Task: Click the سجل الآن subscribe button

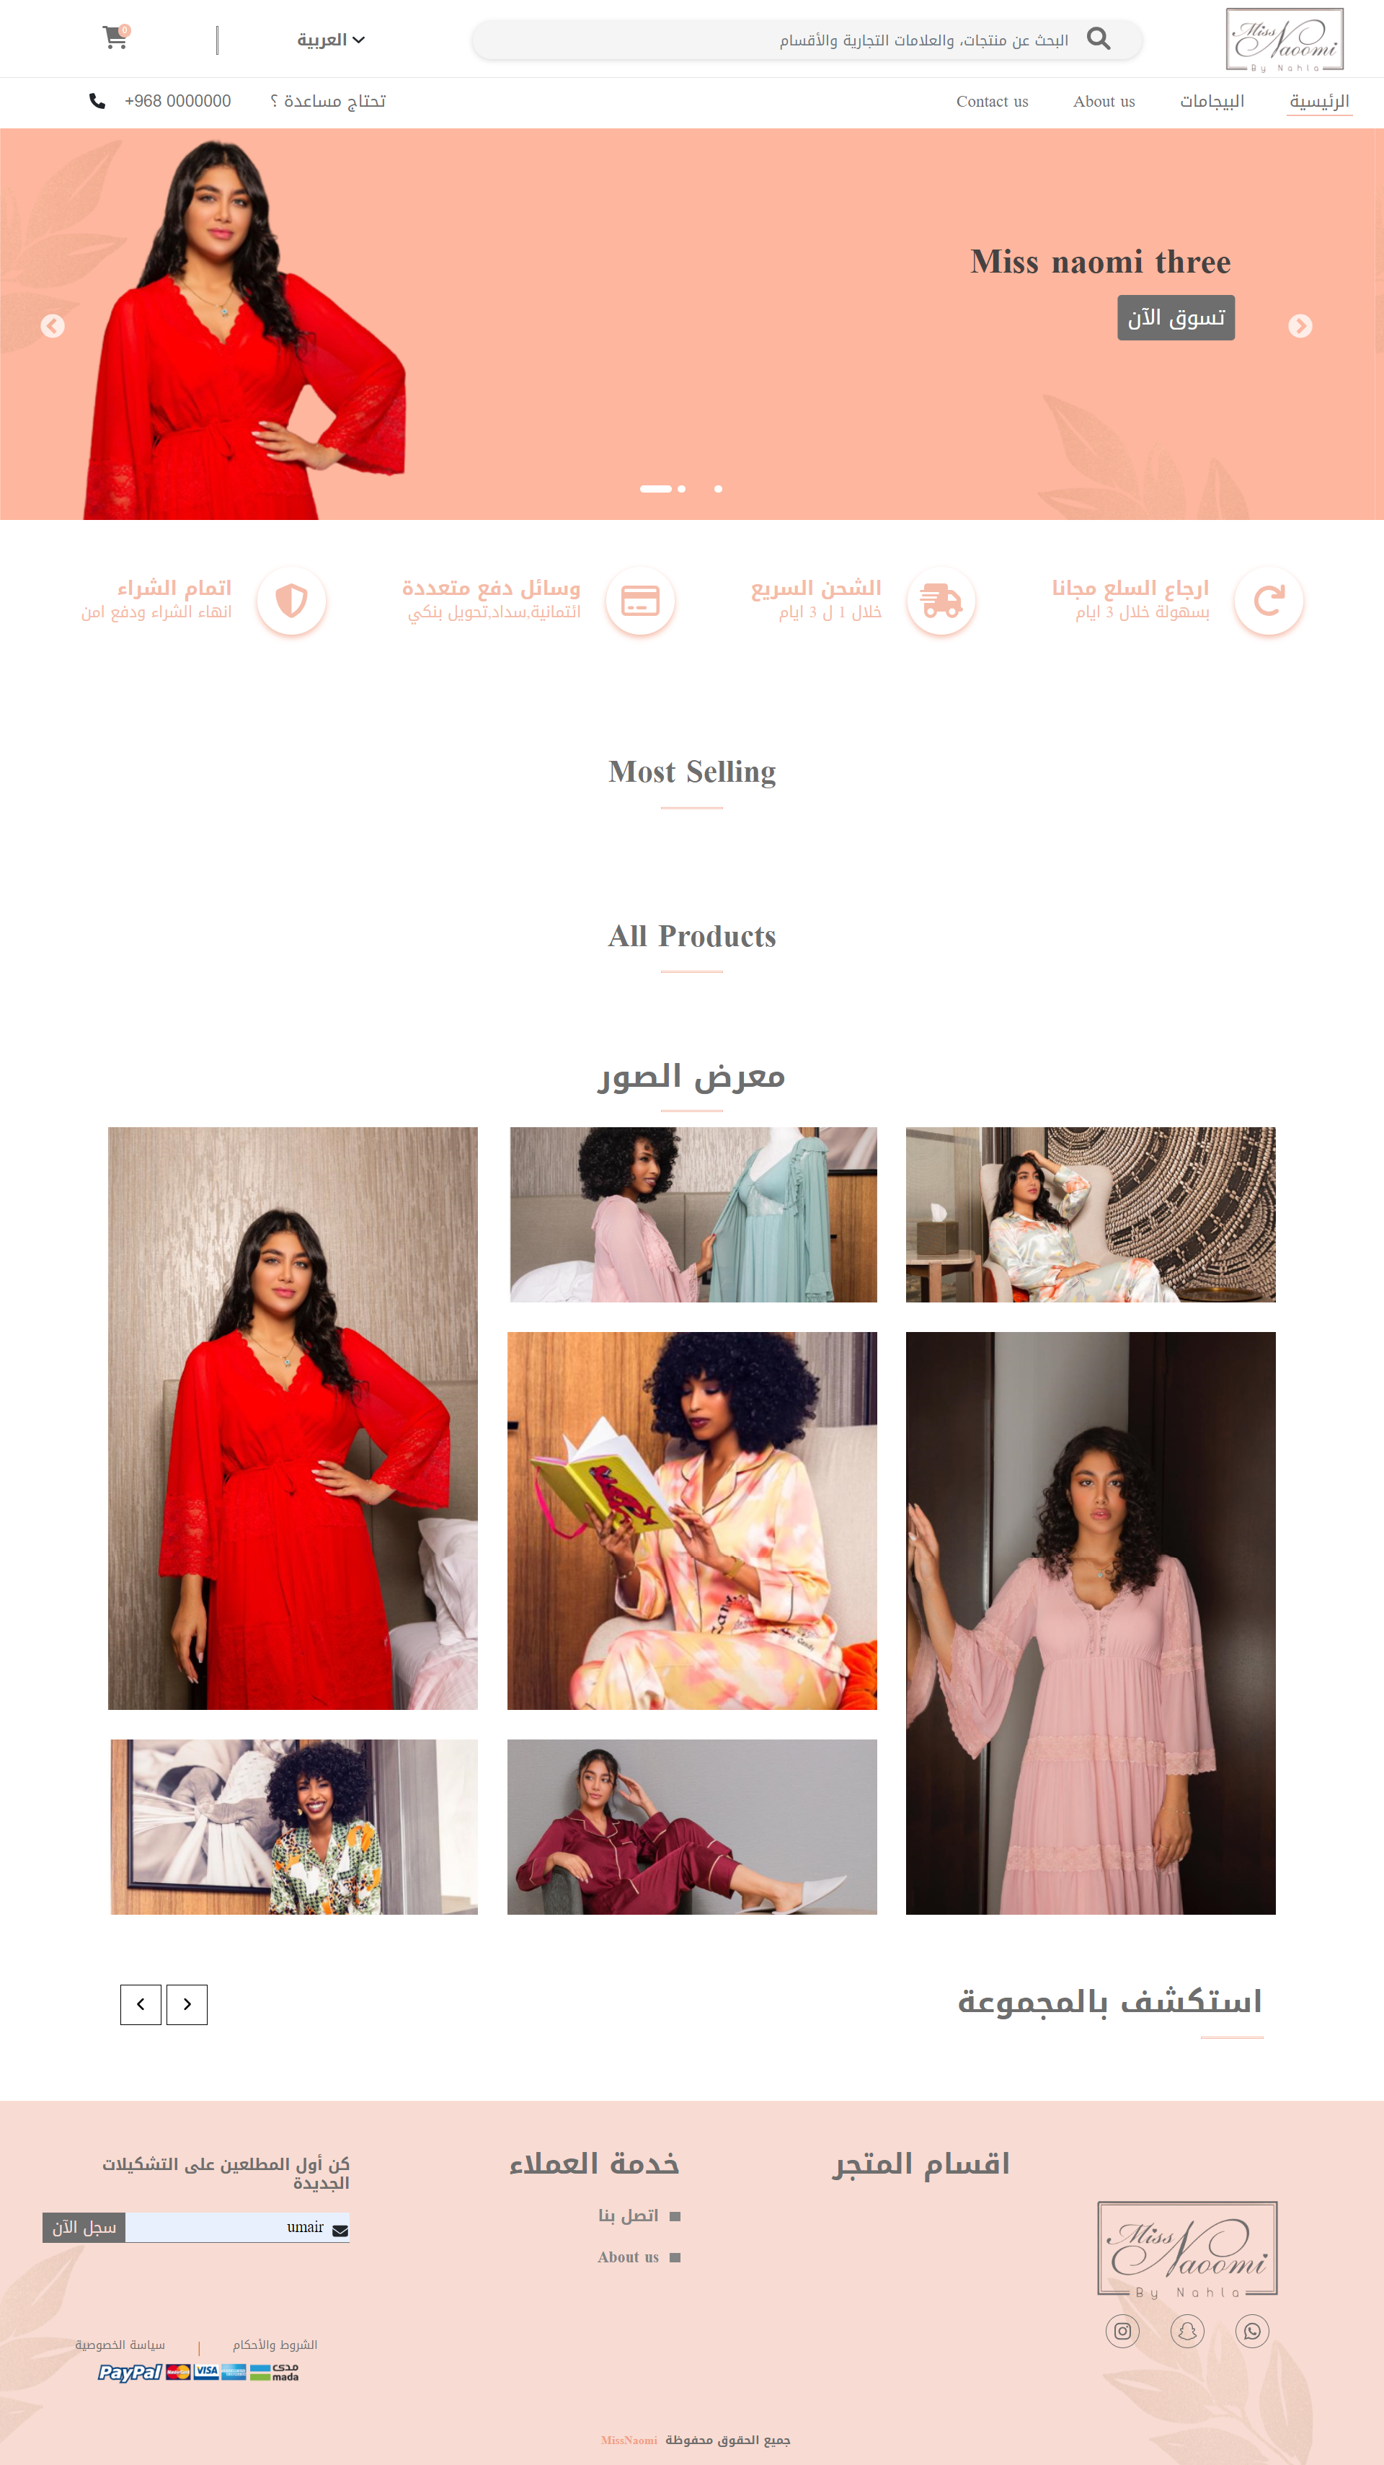Action: point(84,2227)
